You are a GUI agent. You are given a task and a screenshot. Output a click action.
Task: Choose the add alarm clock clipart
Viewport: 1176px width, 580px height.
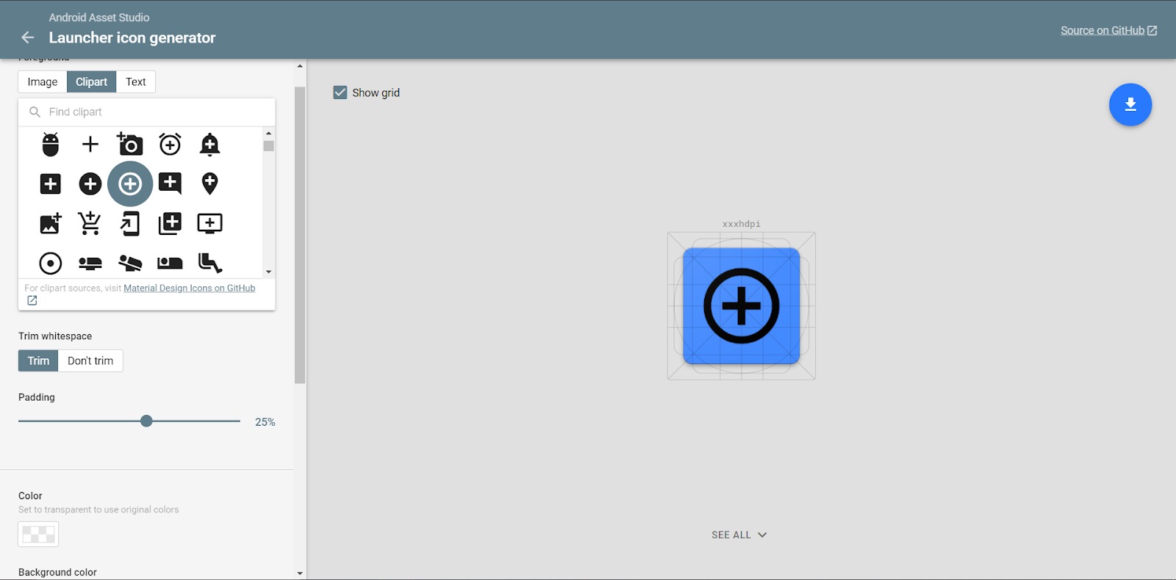tap(170, 145)
